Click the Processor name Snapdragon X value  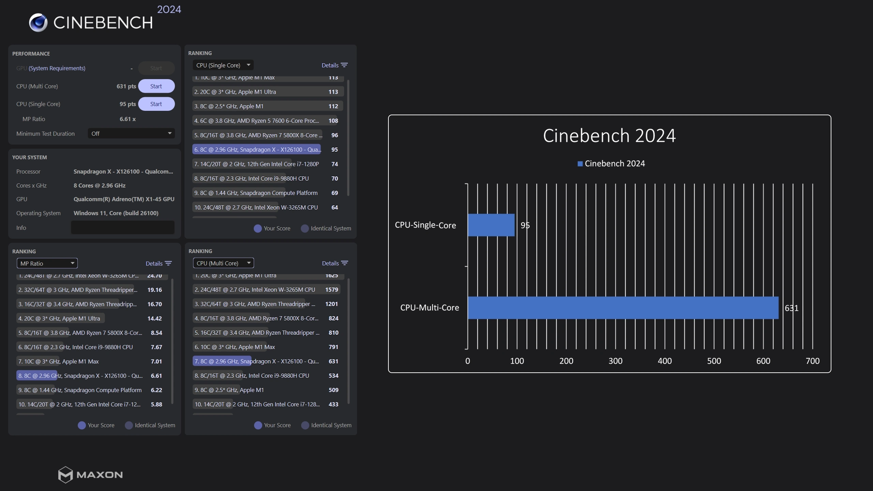[x=123, y=172]
